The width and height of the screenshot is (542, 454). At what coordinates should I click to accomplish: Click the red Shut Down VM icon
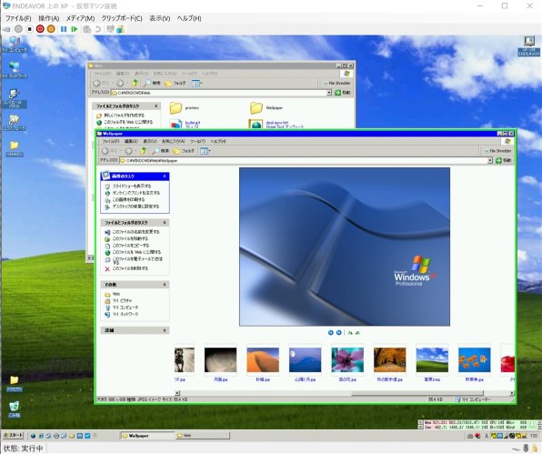coord(40,29)
